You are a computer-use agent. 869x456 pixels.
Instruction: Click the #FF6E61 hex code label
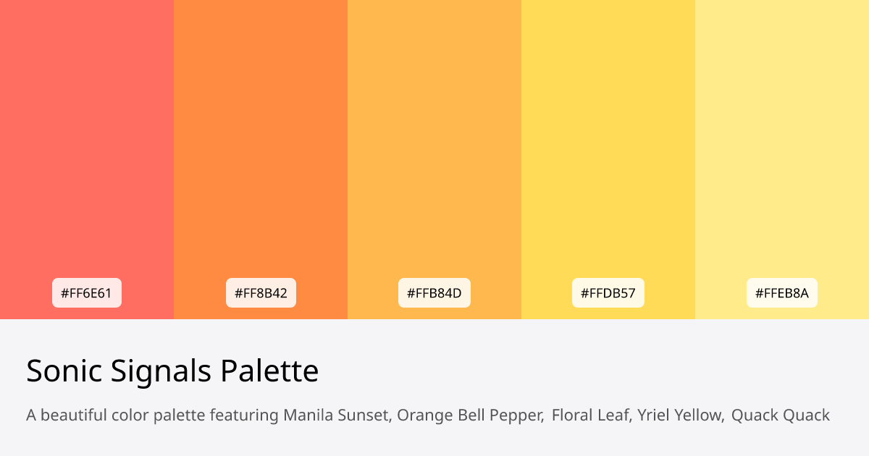point(87,293)
